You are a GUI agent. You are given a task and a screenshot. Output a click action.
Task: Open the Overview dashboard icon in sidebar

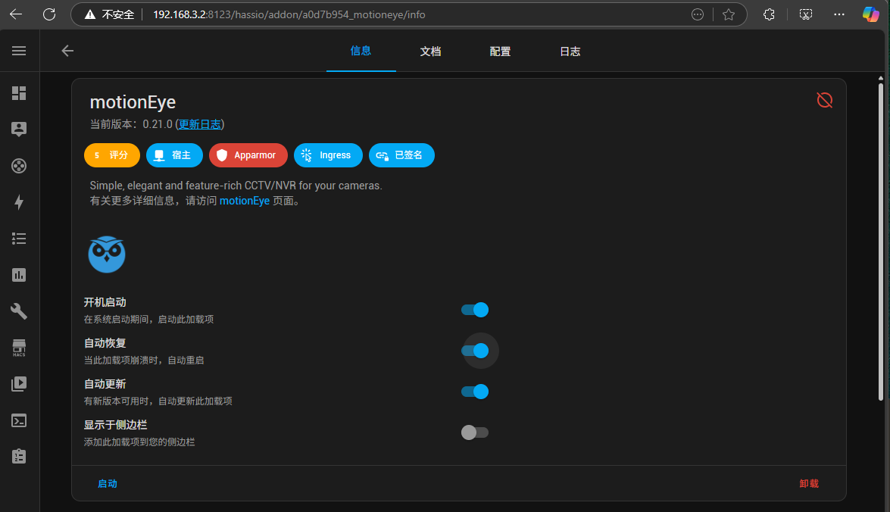coord(19,92)
